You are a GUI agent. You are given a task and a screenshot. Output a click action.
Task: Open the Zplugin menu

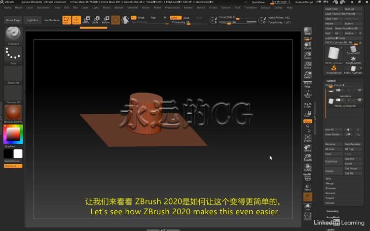(x=265, y=7)
